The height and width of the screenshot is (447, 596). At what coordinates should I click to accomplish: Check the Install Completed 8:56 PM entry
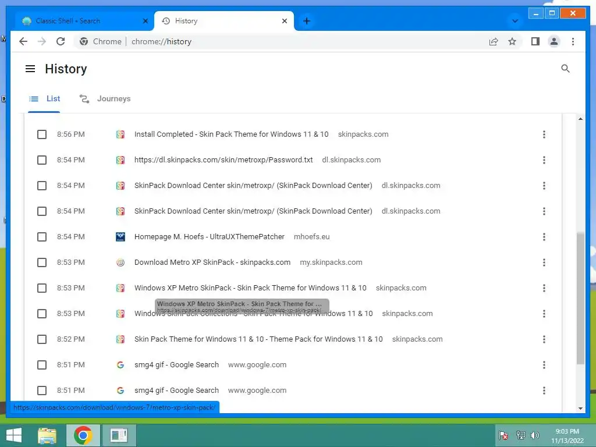(x=42, y=134)
